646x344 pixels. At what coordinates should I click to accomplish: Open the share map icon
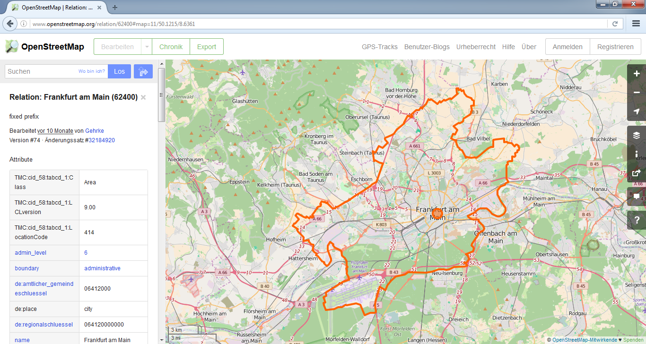tap(637, 173)
